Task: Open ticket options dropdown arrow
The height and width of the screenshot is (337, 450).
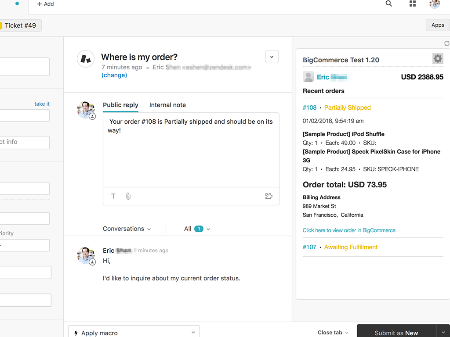Action: point(272,57)
